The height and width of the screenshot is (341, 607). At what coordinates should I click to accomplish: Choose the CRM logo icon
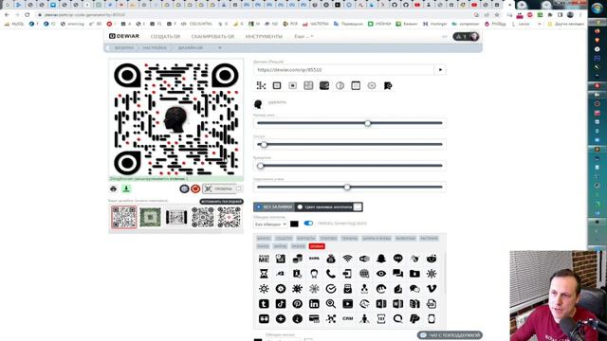click(x=348, y=319)
